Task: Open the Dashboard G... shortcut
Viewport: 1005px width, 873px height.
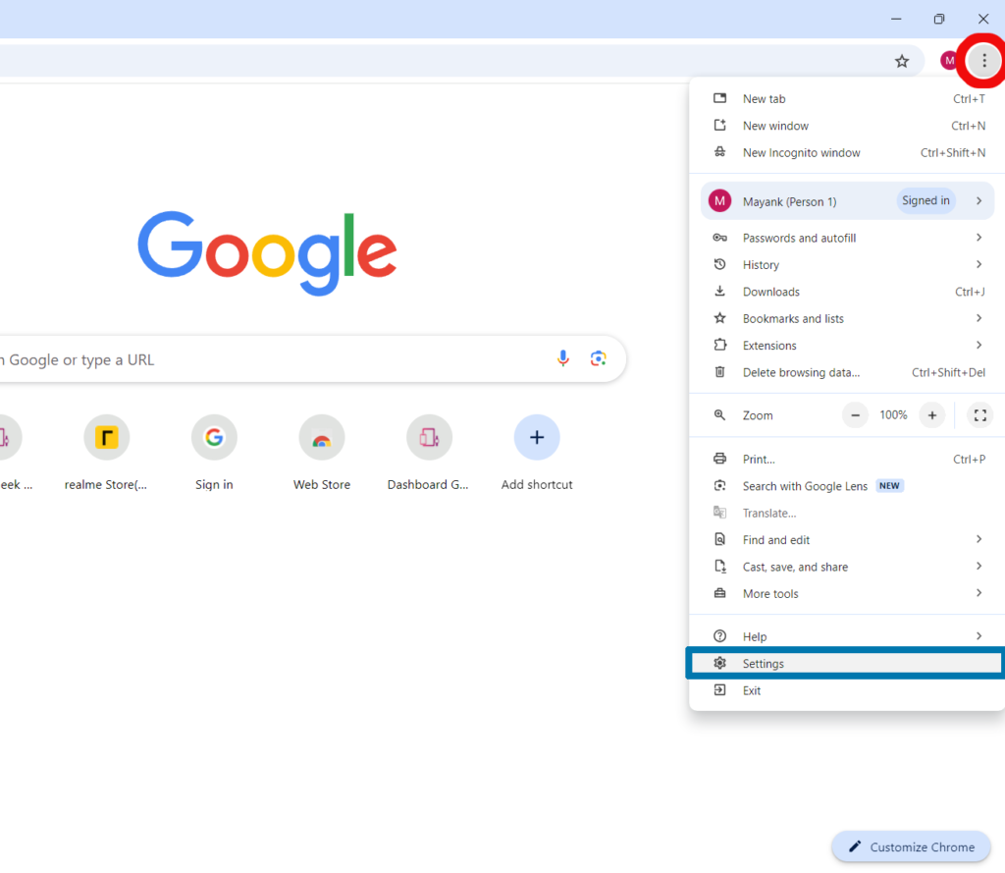Action: tap(430, 437)
